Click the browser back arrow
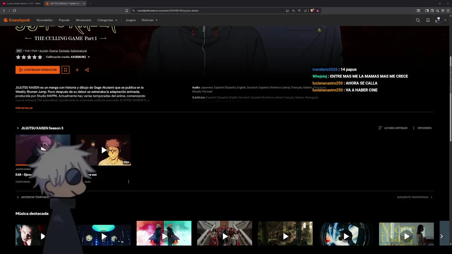This screenshot has height=254, width=452. point(4,11)
